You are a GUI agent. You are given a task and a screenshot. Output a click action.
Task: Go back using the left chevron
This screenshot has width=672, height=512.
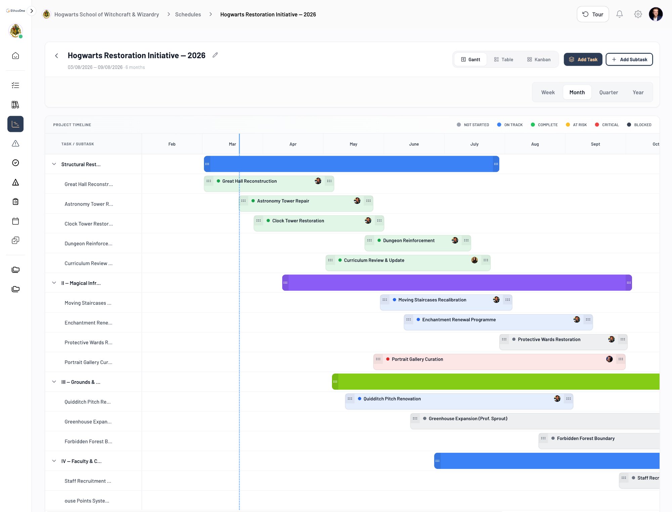pyautogui.click(x=56, y=56)
